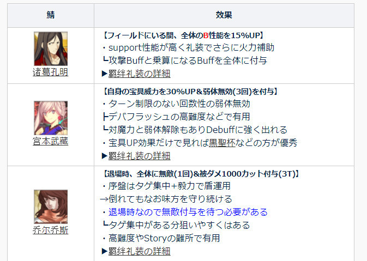Follow the 黒聖杯 hyperlink
367x261 pixels.
(x=222, y=143)
